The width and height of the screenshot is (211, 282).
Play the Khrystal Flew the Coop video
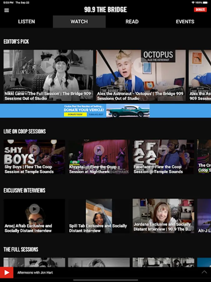click(x=99, y=150)
